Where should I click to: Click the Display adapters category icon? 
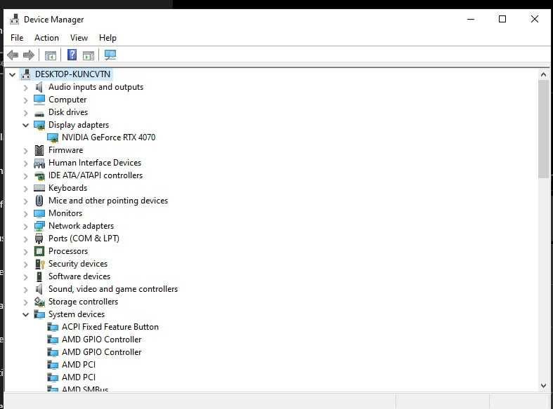39,125
